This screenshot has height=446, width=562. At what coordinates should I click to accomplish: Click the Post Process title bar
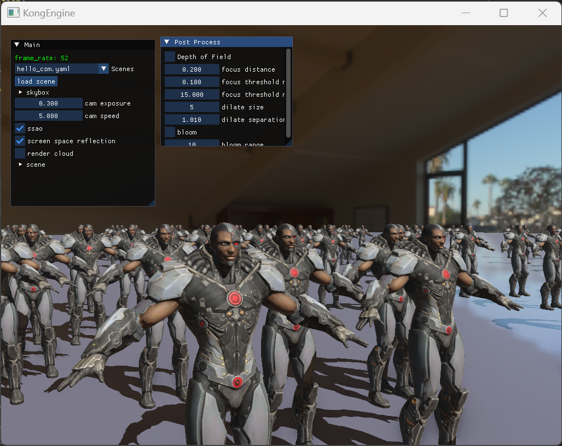click(227, 42)
